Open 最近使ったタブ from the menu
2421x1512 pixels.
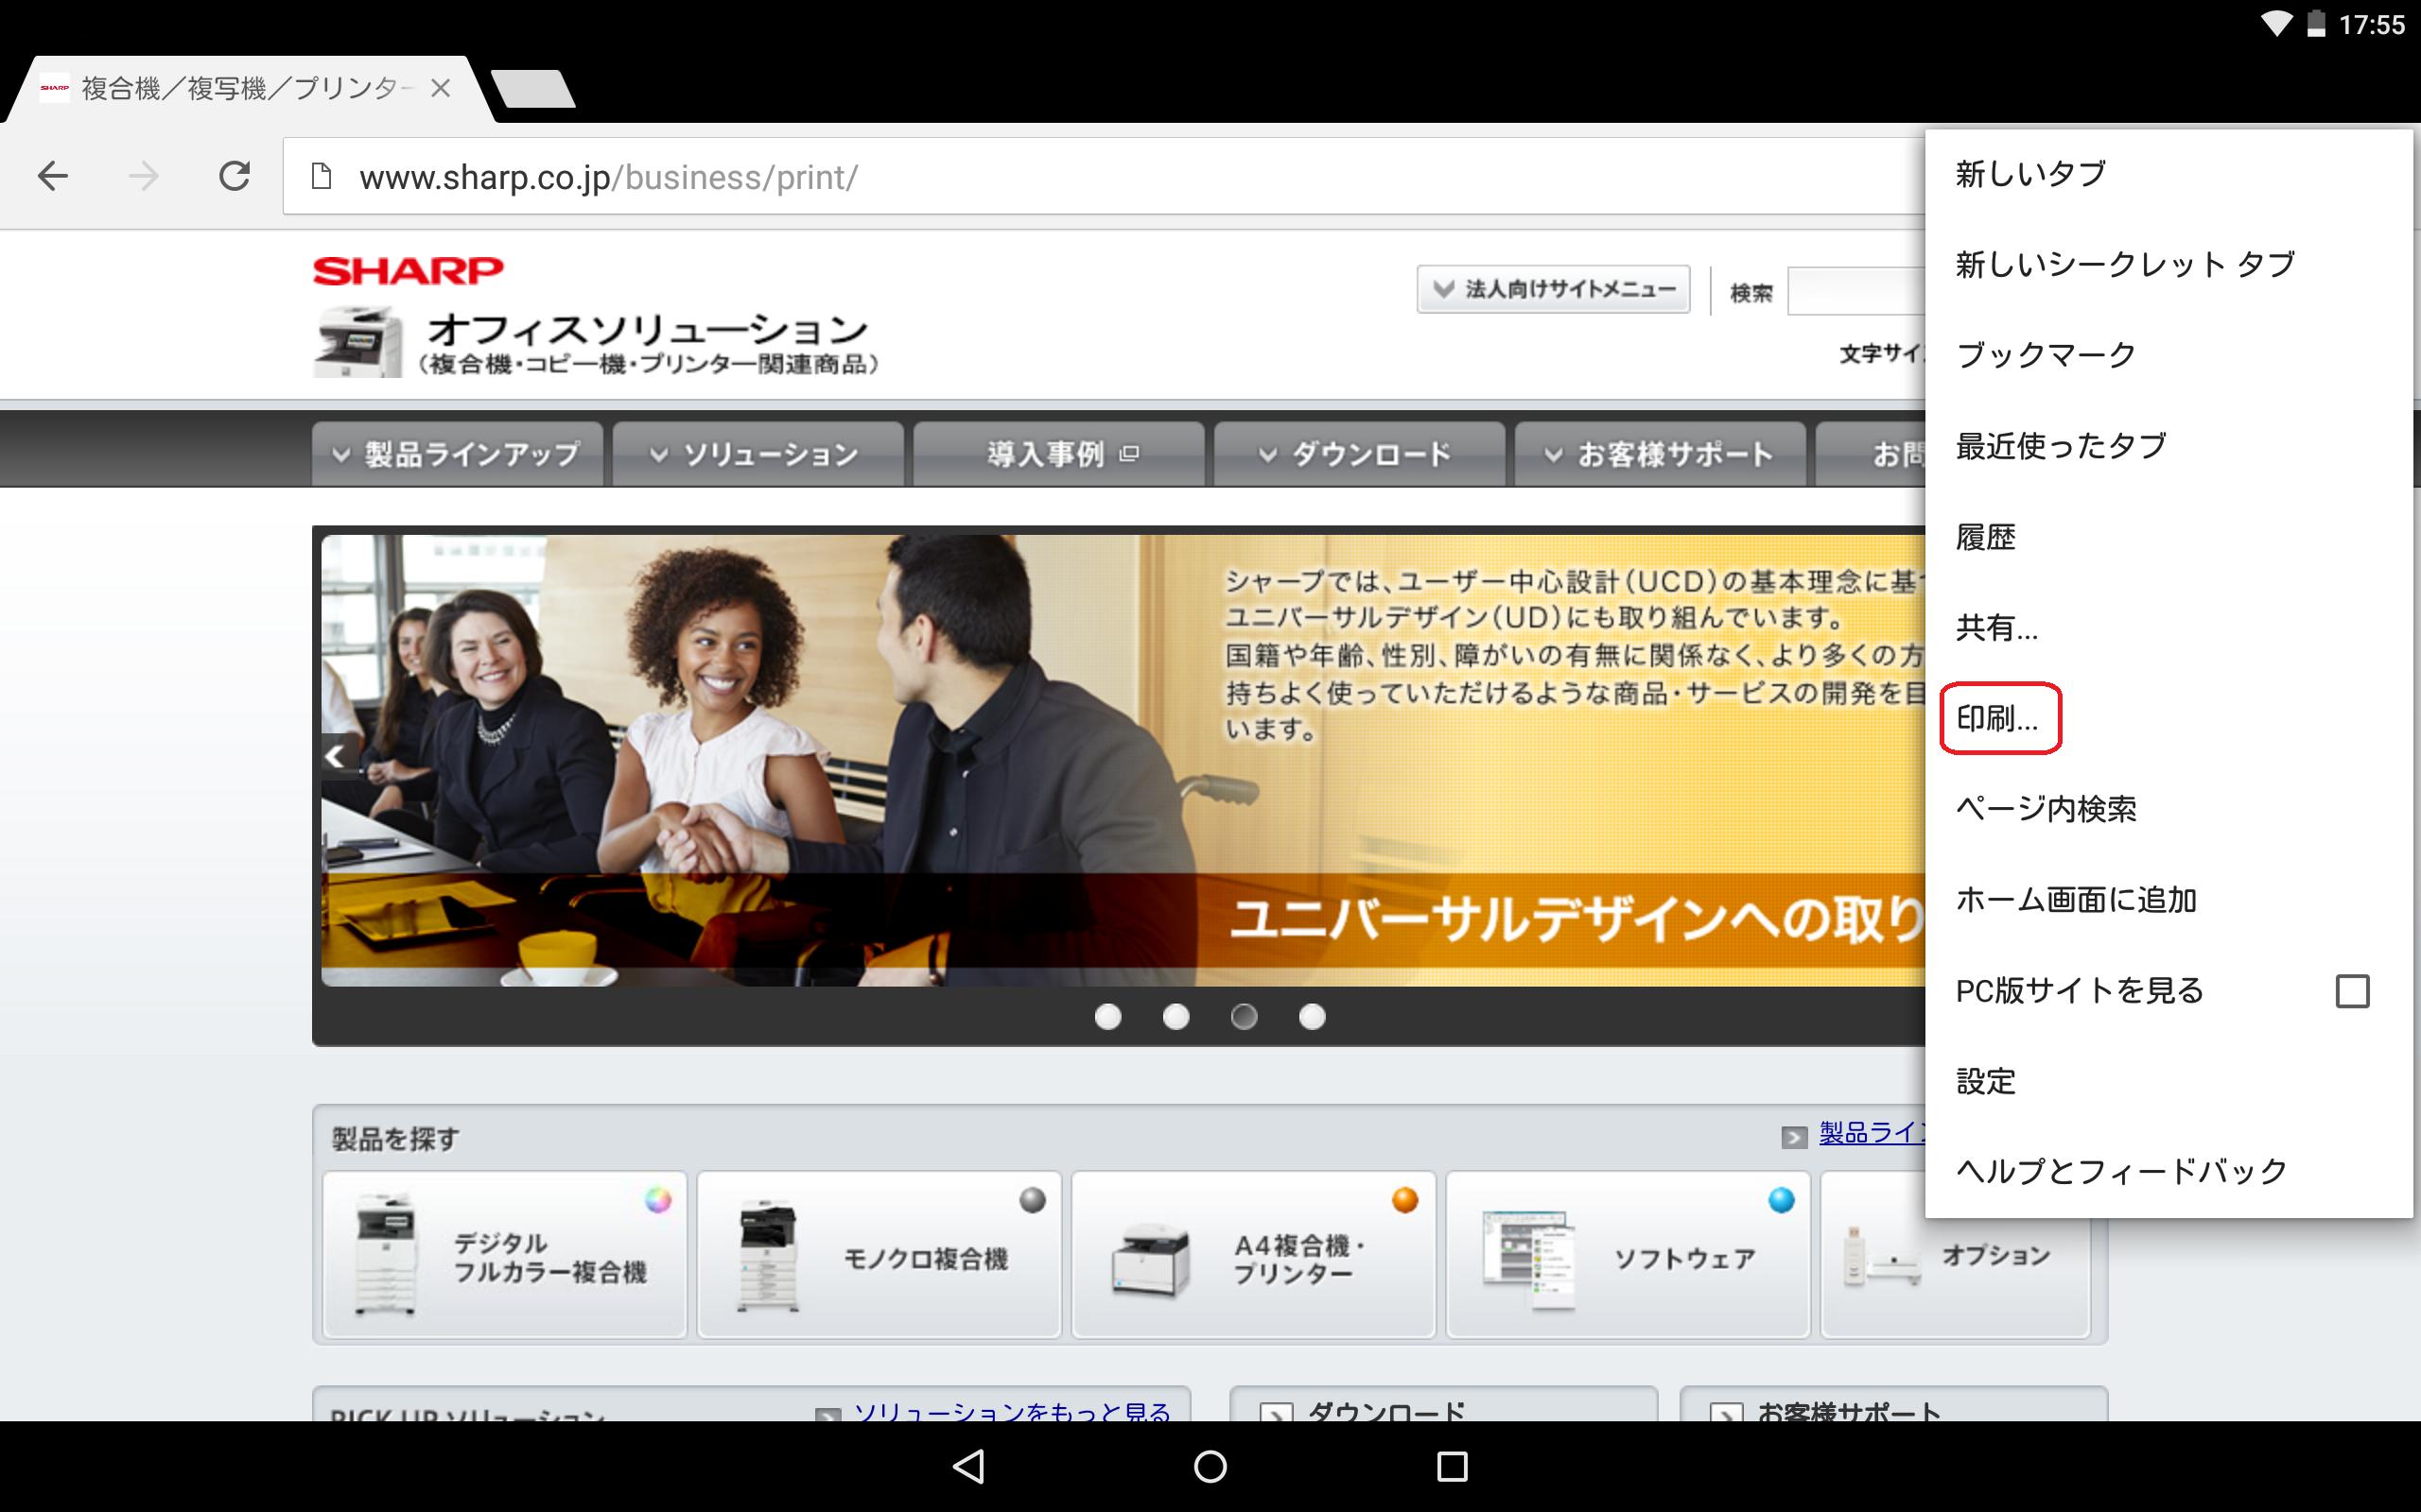tap(2168, 446)
